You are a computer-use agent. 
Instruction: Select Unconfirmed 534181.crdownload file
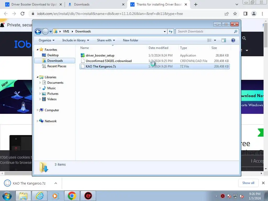point(154,61)
